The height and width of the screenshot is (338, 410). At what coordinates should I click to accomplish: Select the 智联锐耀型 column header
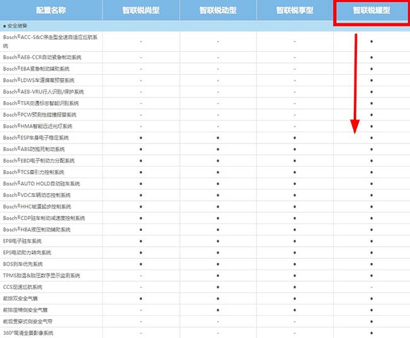pyautogui.click(x=372, y=10)
